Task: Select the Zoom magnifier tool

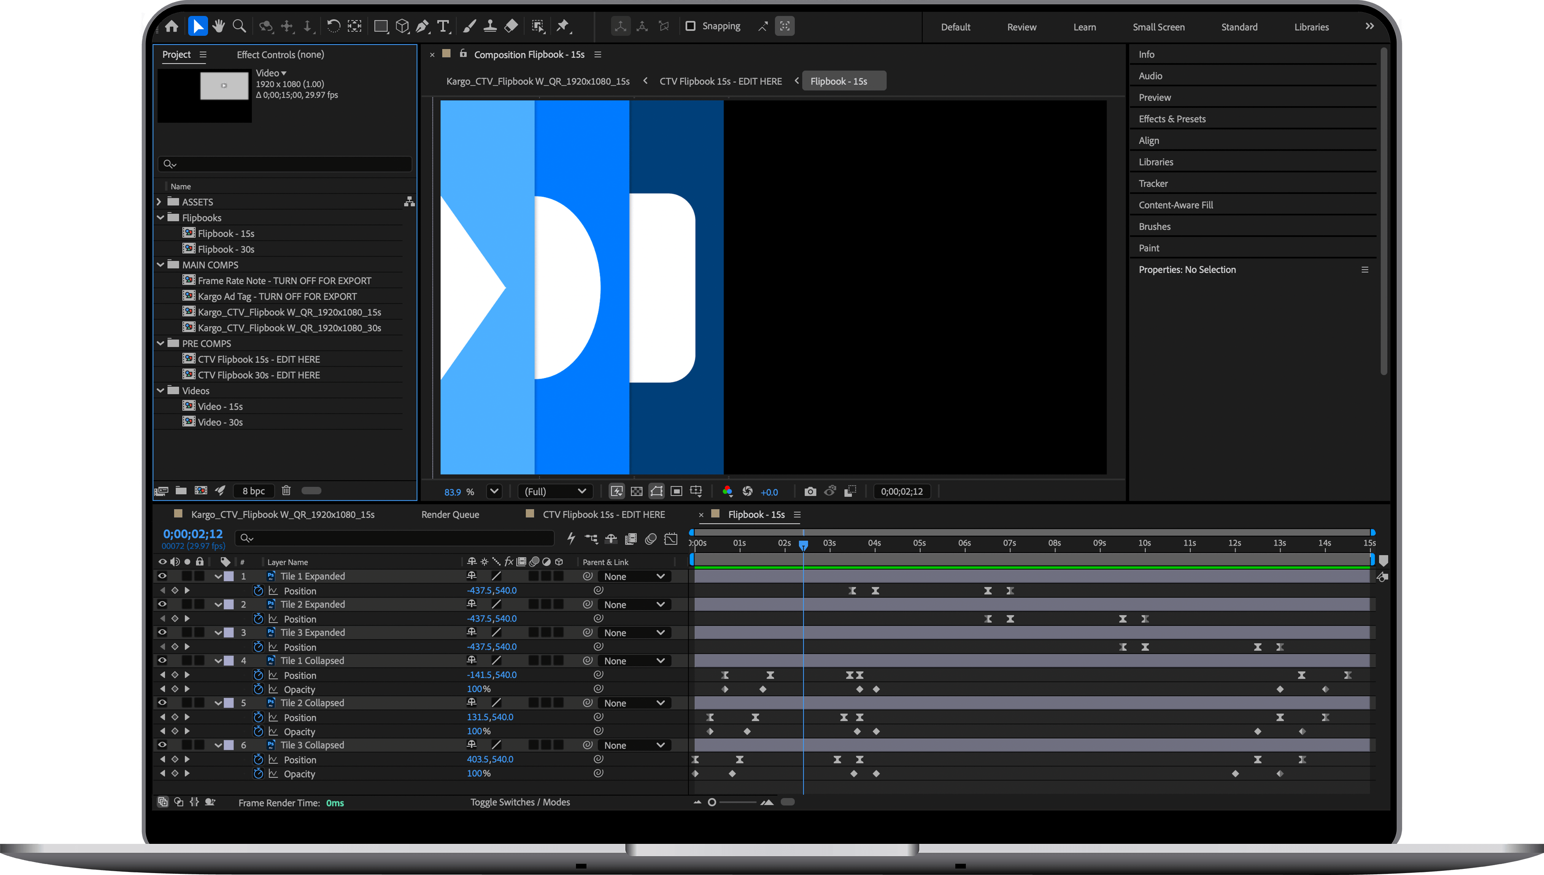Action: 239,26
